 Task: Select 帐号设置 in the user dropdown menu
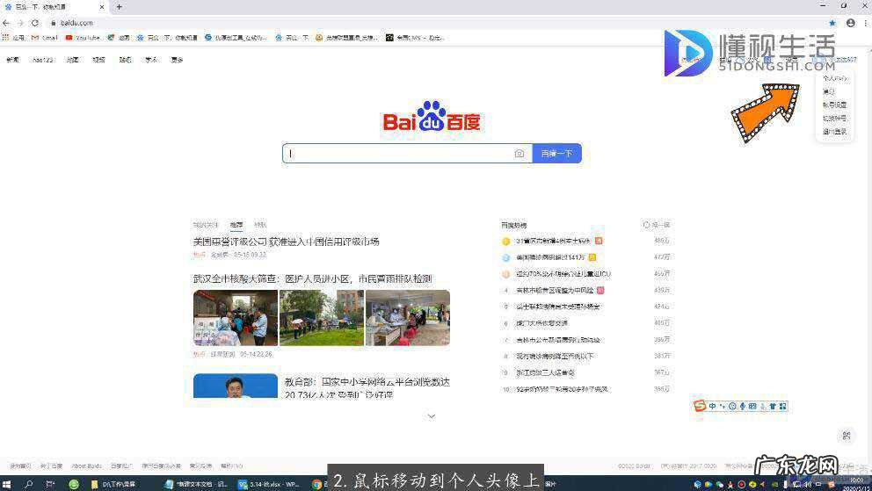(835, 105)
